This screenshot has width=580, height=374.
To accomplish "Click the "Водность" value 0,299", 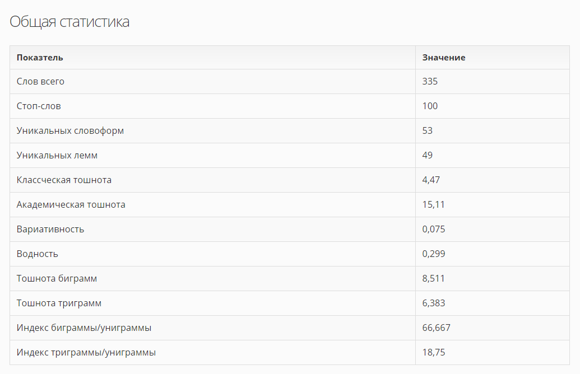I will 434,254.
